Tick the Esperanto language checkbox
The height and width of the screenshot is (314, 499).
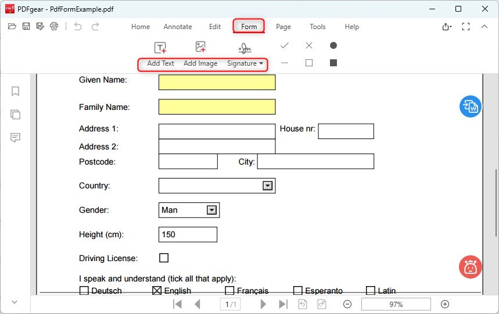point(298,290)
